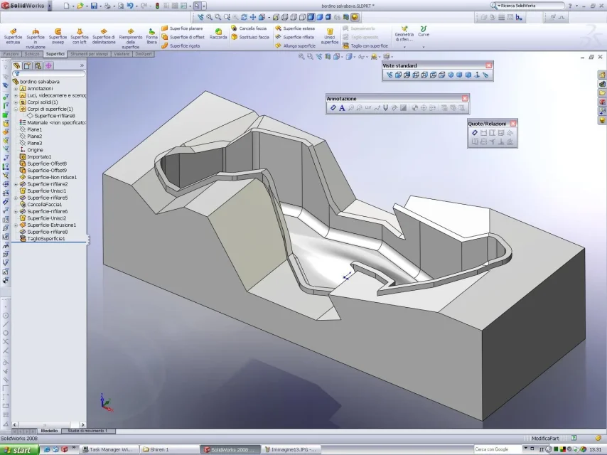The width and height of the screenshot is (607, 455).
Task: Select the Superficie rigata command
Action: tap(181, 45)
